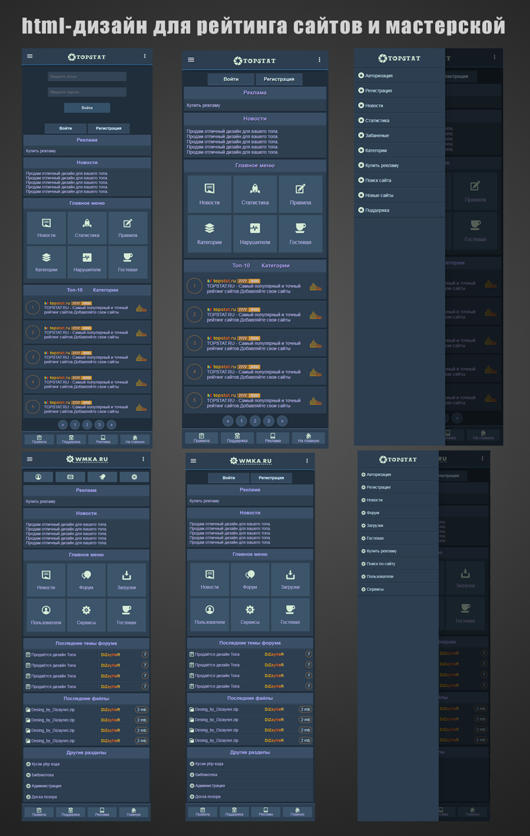The width and height of the screenshot is (530, 836).
Task: Click the rocket icon in WMKA icon bar
Action: coord(102,477)
